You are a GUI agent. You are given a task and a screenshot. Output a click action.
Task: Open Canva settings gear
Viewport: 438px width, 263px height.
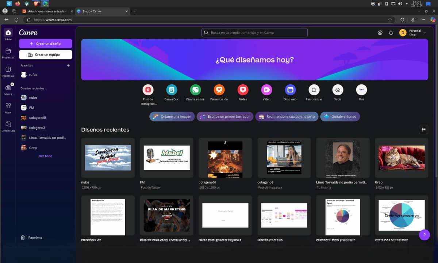coord(380,33)
